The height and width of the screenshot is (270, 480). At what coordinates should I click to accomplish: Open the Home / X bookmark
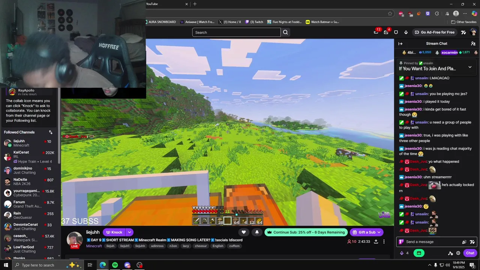(x=229, y=22)
